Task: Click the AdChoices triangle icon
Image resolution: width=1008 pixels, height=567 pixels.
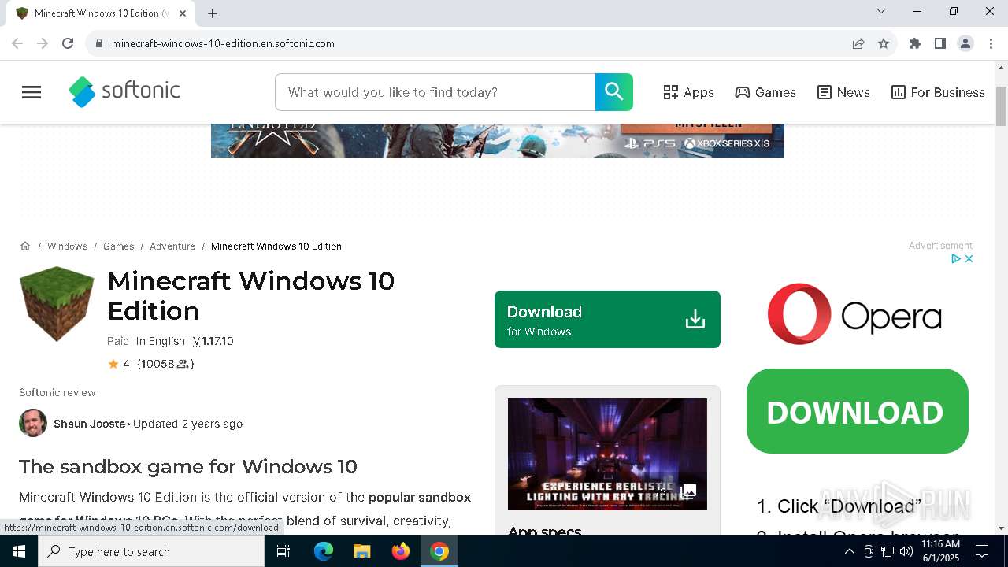Action: coord(955,258)
